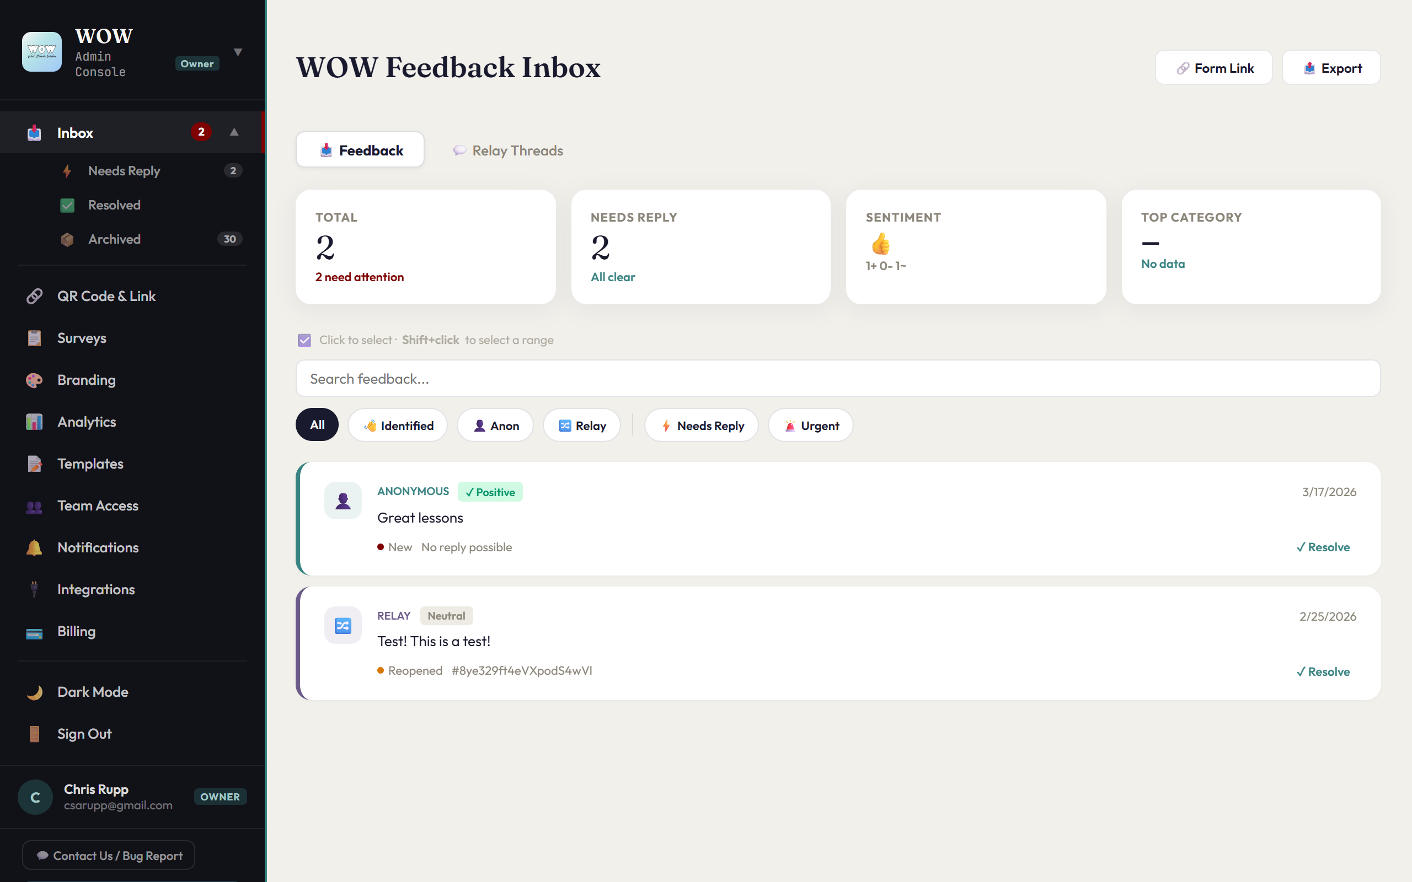
Task: Click the Branding palette icon
Action: [x=34, y=380]
